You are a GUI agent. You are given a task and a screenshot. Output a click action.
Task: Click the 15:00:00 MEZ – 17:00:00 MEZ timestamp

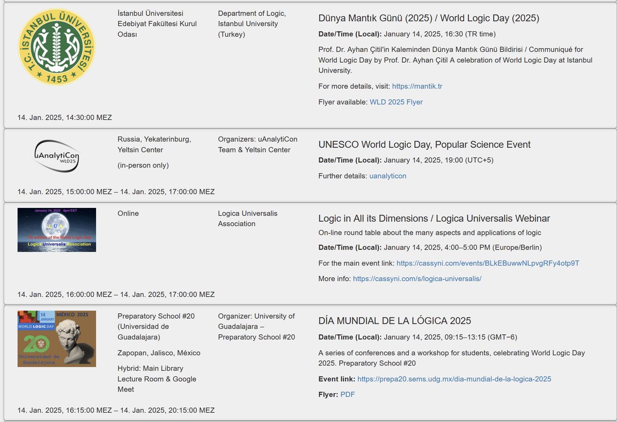(x=116, y=192)
